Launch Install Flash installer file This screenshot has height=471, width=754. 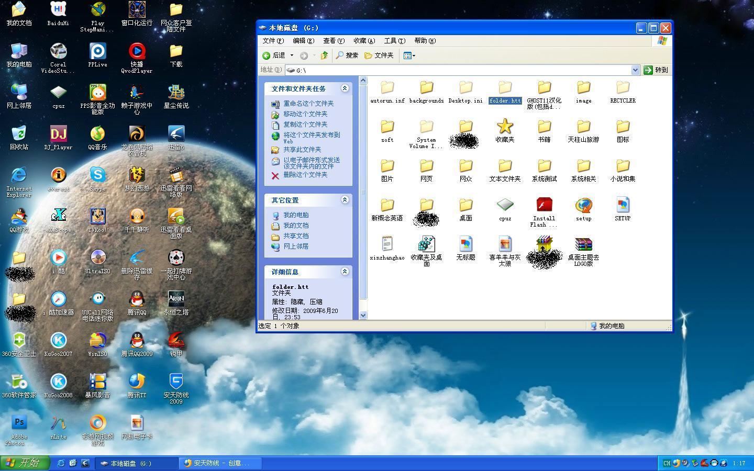(x=544, y=212)
